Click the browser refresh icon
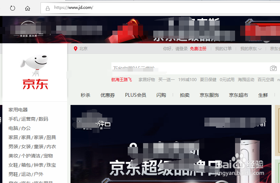 pos(13,8)
